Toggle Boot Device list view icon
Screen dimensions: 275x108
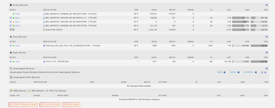pos(266,52)
